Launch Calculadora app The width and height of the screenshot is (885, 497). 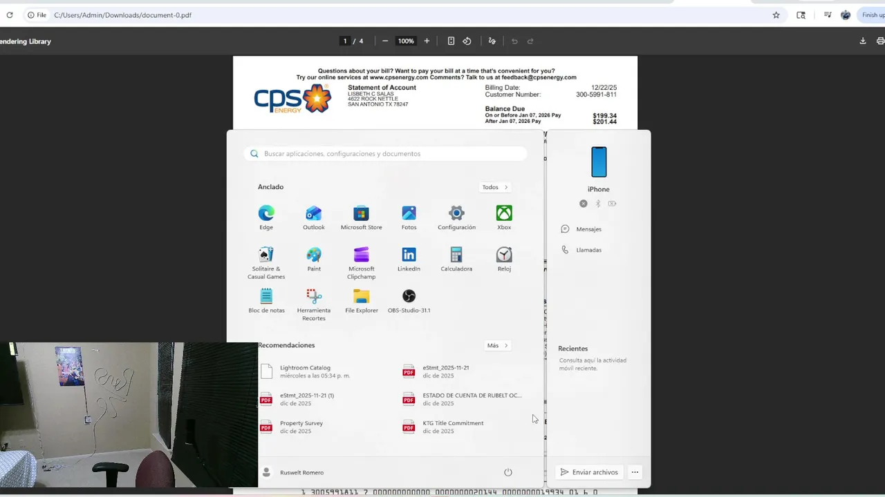[x=456, y=259]
